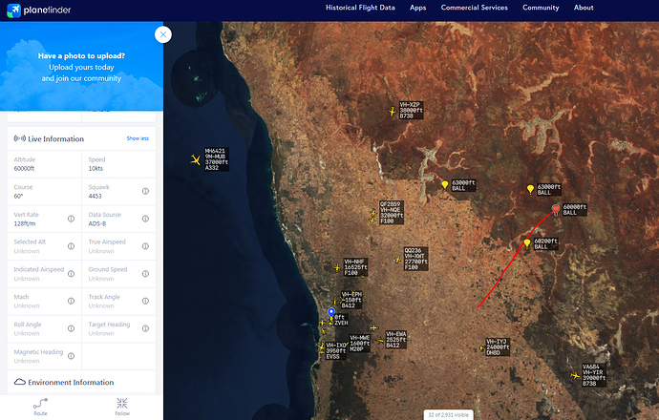Open Historical Flight Data menu
The image size is (659, 420).
point(360,8)
